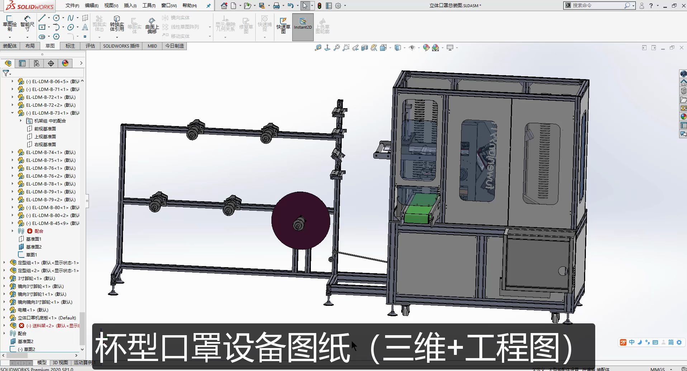Expand the 配合 mates folder in the tree

click(x=12, y=231)
